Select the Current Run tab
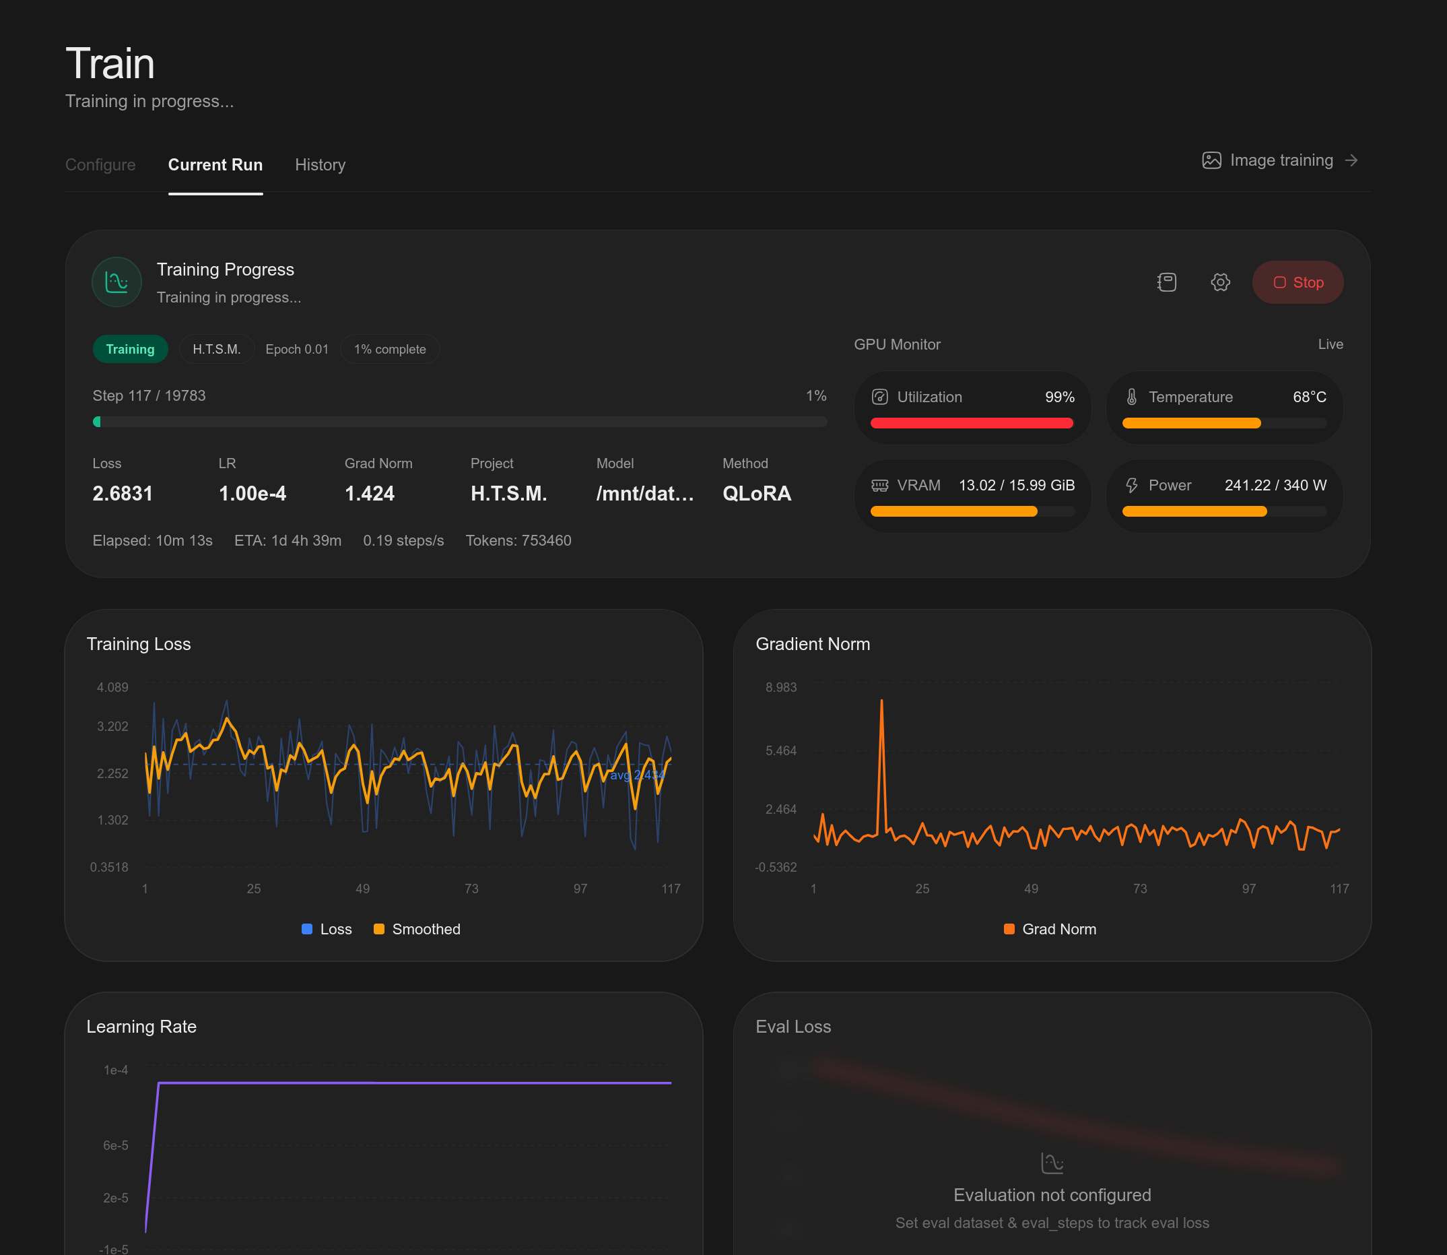This screenshot has width=1447, height=1255. tap(215, 164)
